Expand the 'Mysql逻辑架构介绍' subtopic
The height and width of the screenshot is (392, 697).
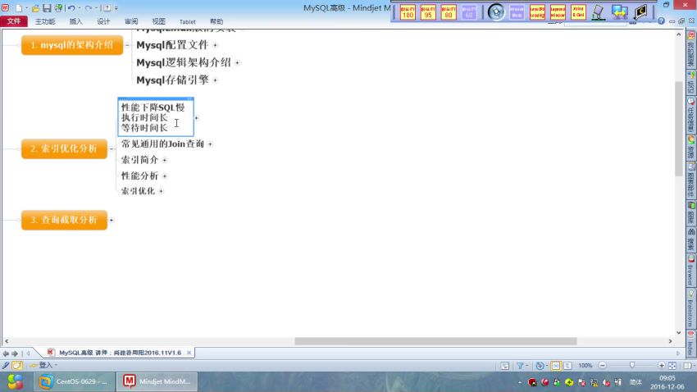(237, 62)
